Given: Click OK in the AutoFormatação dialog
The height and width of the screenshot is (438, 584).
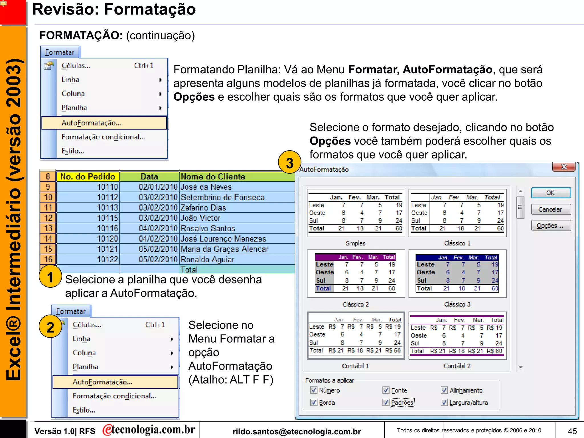Looking at the screenshot, I should click(551, 193).
